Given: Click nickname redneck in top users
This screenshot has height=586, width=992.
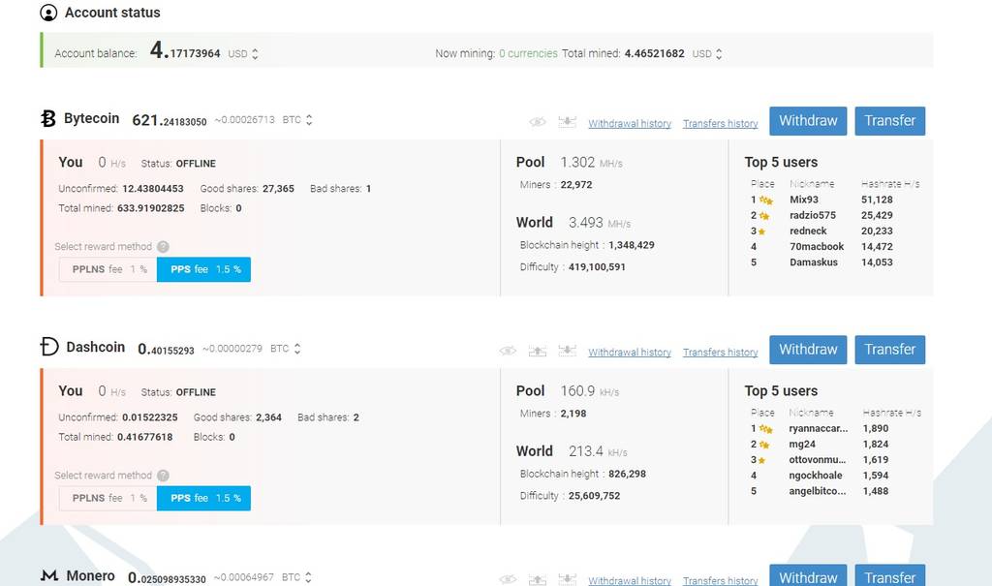Looking at the screenshot, I should pyautogui.click(x=809, y=231).
